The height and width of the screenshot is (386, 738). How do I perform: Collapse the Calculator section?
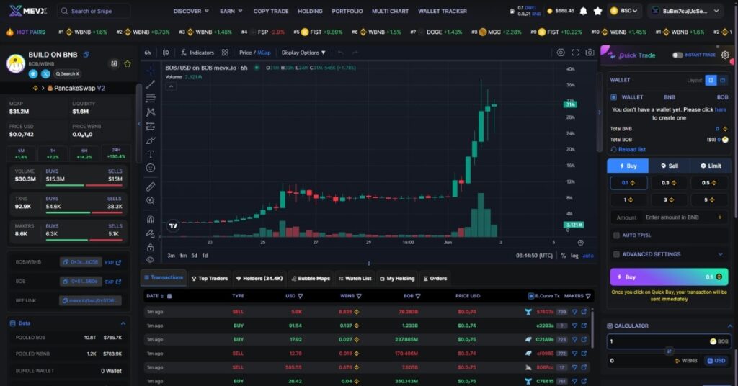coord(729,326)
